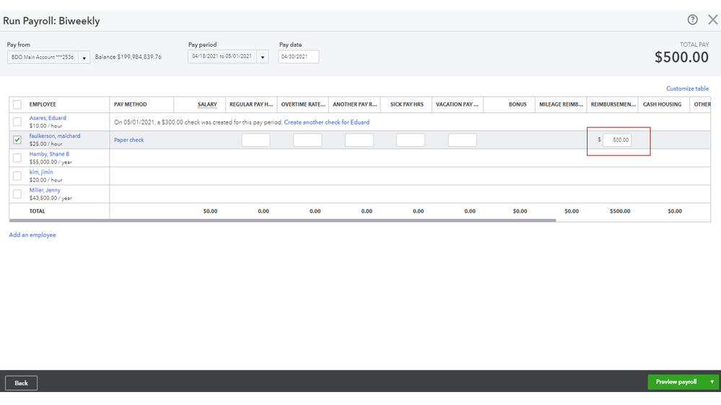Viewport: 721px width, 405px height.
Task: Click the Reimbursement amount field showing 500.00
Action: (x=617, y=140)
